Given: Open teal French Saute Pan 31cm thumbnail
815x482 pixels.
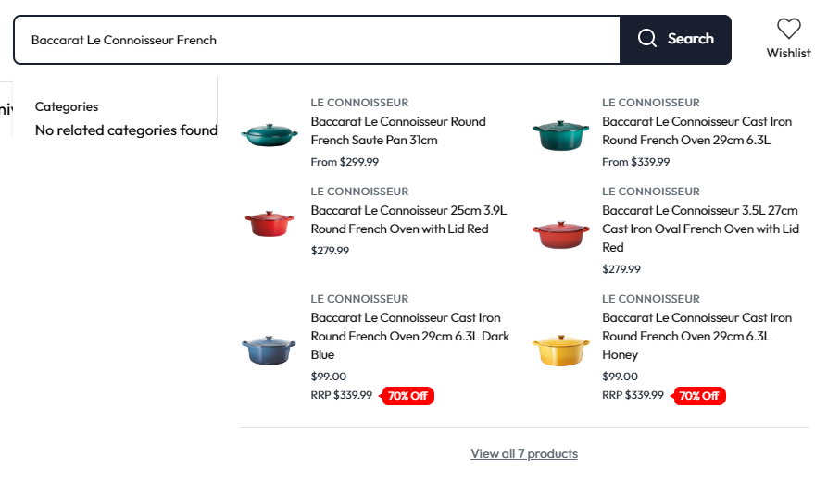Looking at the screenshot, I should (270, 135).
